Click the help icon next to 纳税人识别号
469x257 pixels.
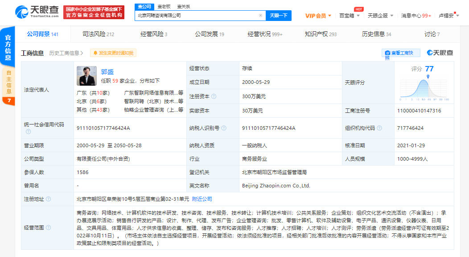pyautogui.click(x=224, y=128)
